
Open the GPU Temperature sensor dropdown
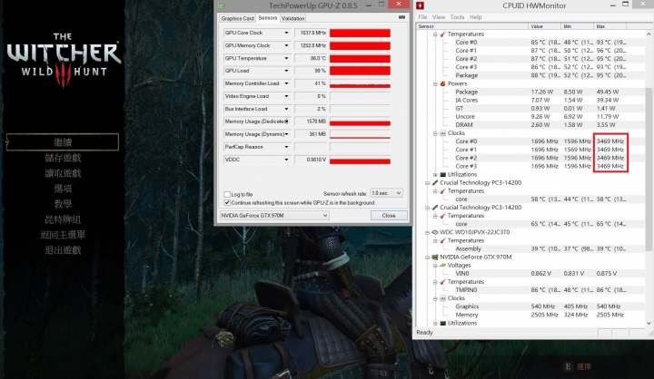(286, 58)
